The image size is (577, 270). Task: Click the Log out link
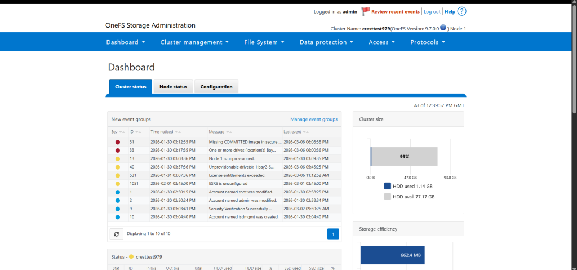click(x=432, y=12)
